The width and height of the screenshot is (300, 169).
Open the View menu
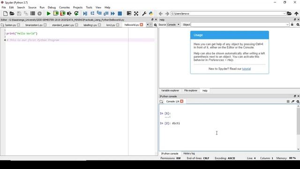point(98,8)
